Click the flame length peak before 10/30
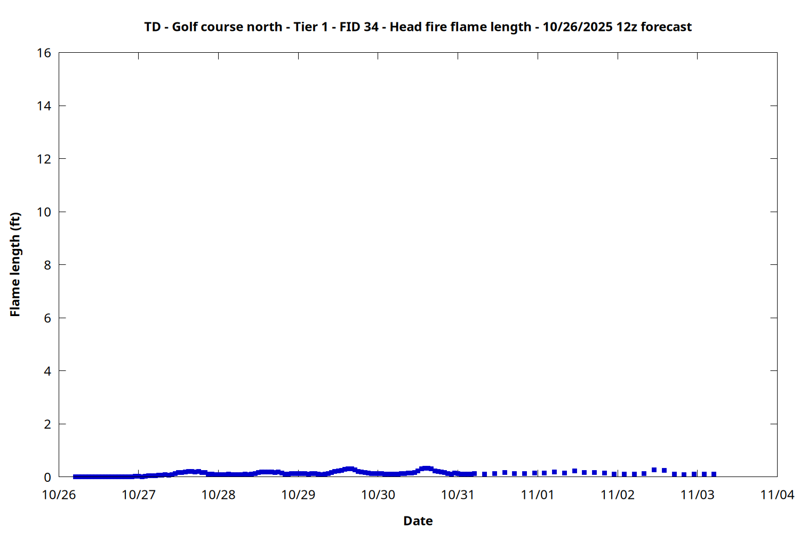 tap(349, 469)
